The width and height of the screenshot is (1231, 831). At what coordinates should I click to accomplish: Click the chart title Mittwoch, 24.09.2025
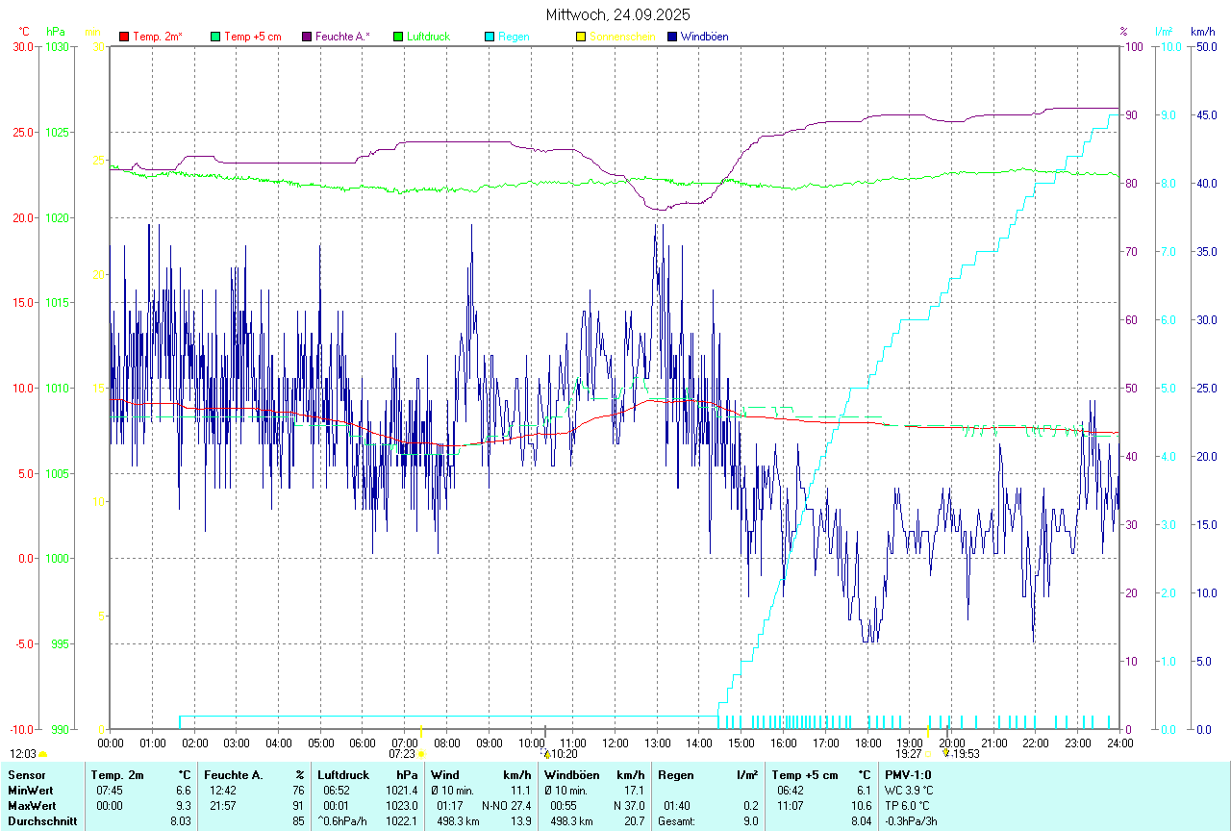click(617, 14)
